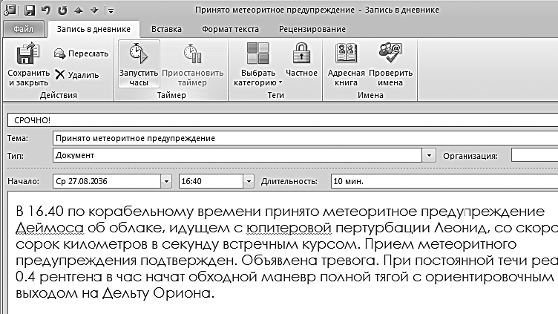558x314 pixels.
Task: Expand the 16:40 start time dropdown
Action: (249, 181)
